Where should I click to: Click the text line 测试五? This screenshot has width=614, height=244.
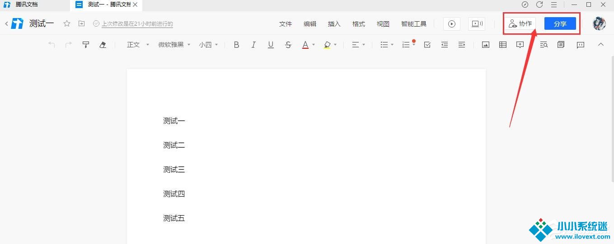click(x=174, y=218)
